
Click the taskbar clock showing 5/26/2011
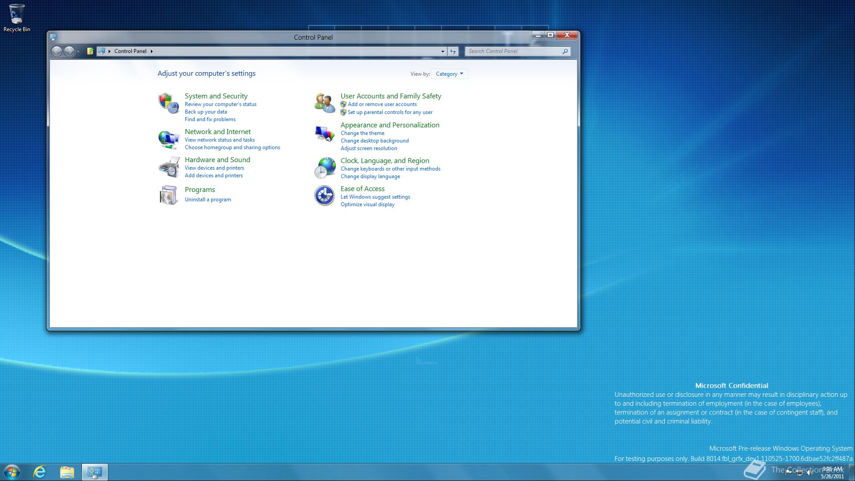pyautogui.click(x=832, y=473)
